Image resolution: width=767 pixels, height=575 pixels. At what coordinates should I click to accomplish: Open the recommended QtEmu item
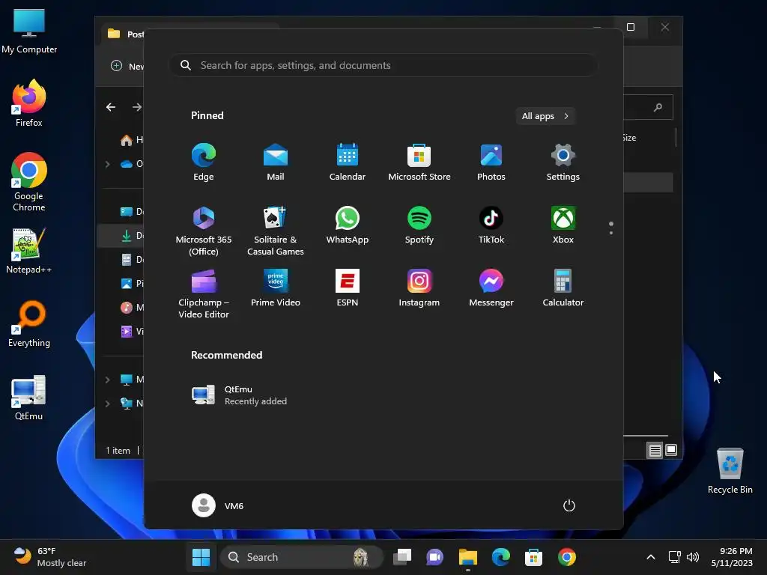(x=240, y=395)
